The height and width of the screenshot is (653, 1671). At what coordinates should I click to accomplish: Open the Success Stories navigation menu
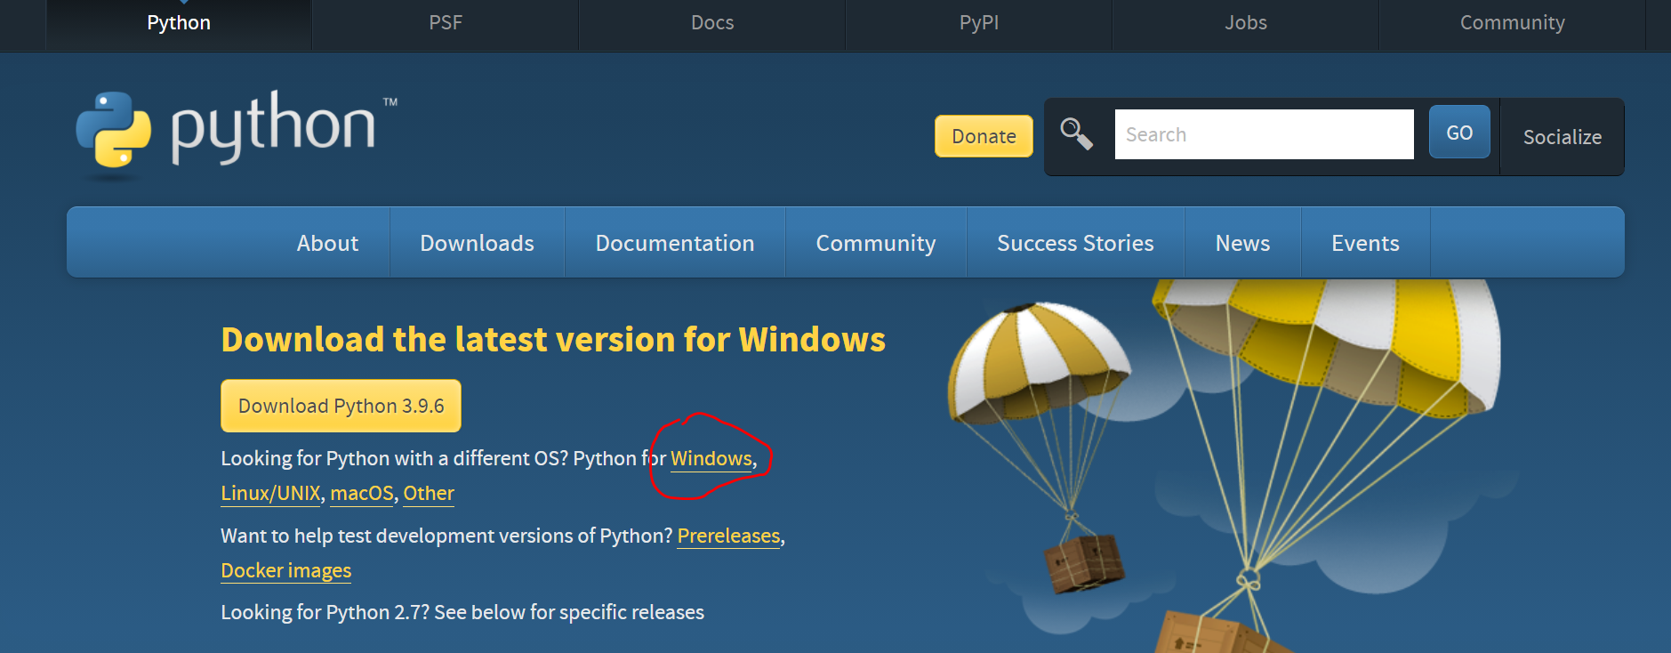point(1075,243)
